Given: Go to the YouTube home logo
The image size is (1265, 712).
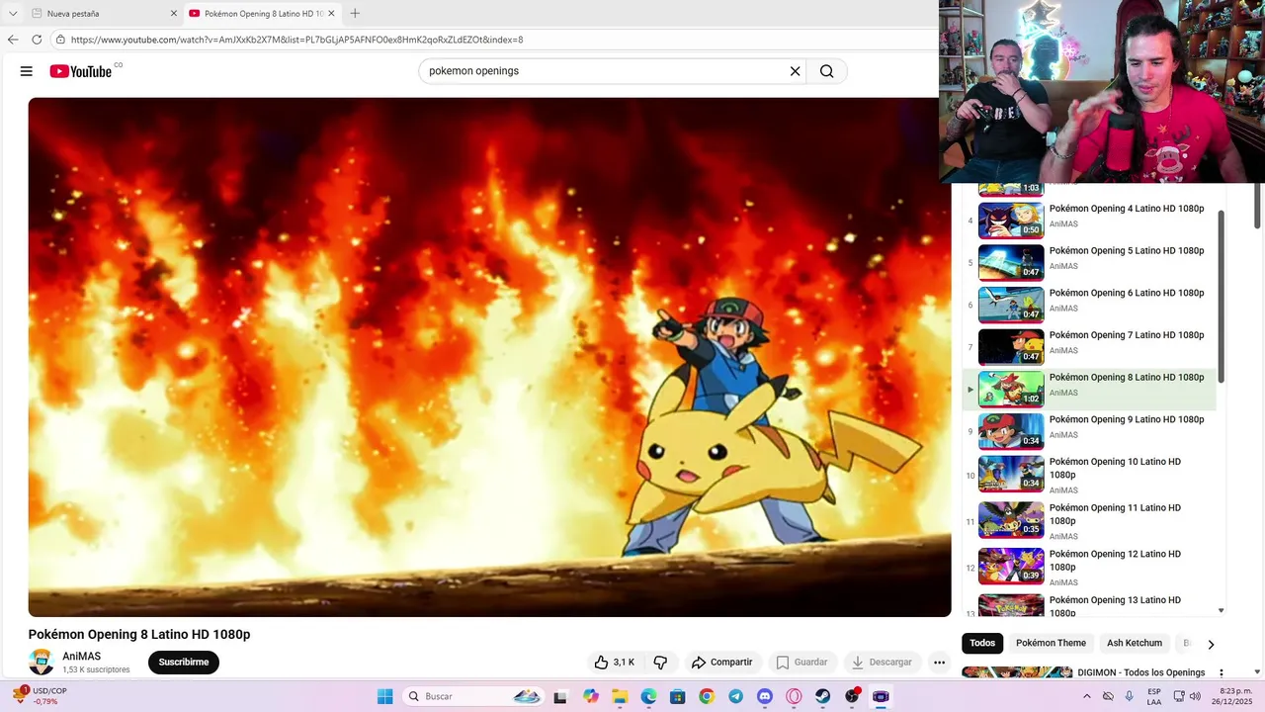Looking at the screenshot, I should [81, 71].
